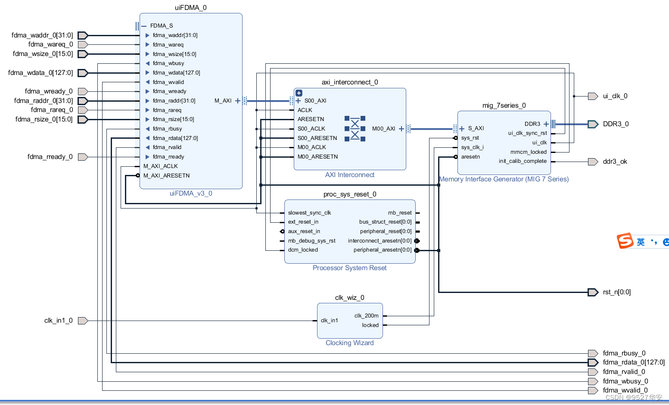The height and width of the screenshot is (405, 669).
Task: Select the fdma_rready_0 input port
Action: pos(83,156)
